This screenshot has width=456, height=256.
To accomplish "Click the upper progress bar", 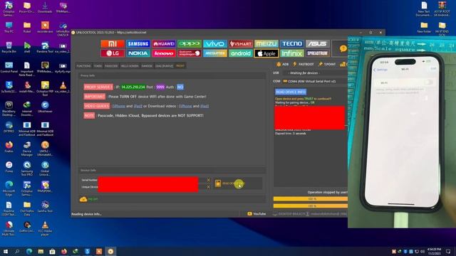I will click(311, 199).
